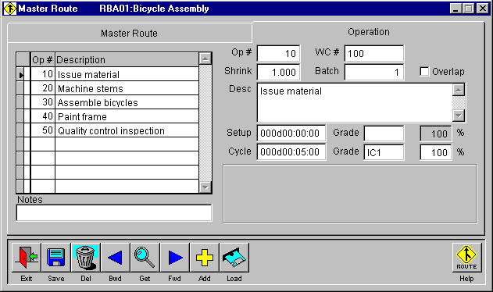
Task: Click the Cycle time field
Action: point(291,152)
